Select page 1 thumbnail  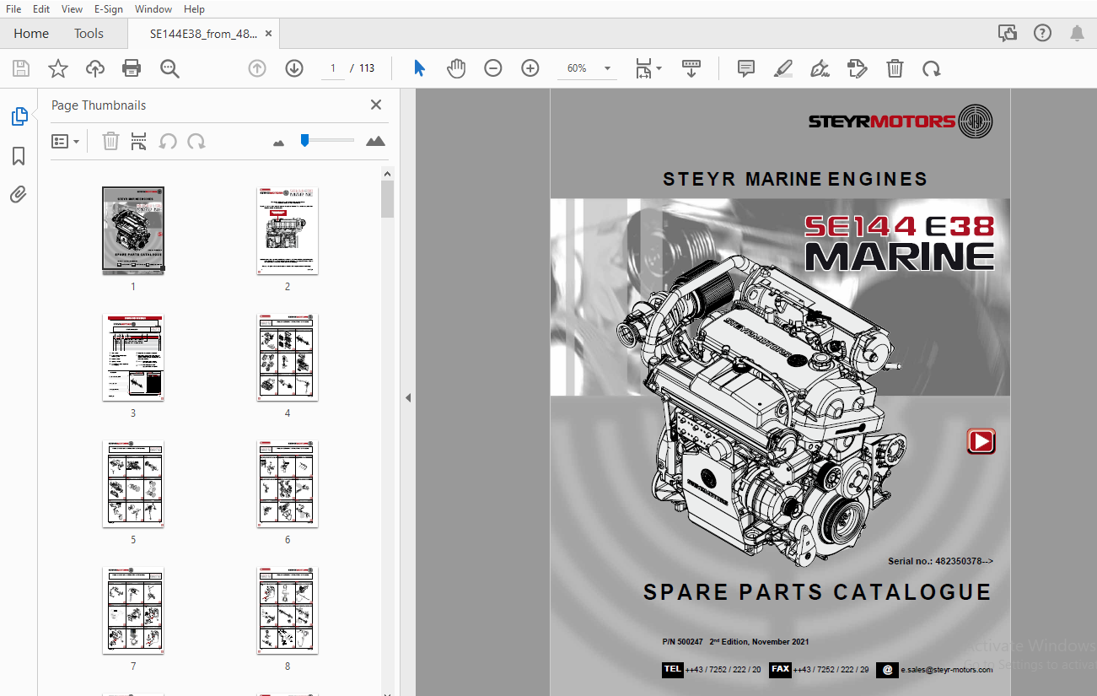pos(133,230)
